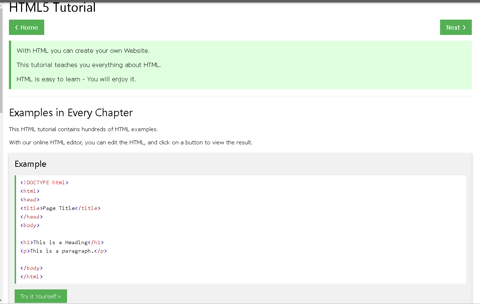Click the left chevron beside Home

[x=16, y=27]
